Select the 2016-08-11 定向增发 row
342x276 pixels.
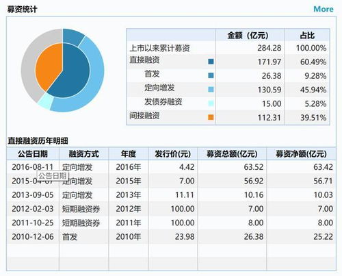(171, 167)
